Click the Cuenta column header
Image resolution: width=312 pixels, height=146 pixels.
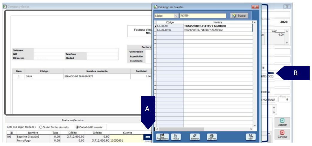point(127,133)
